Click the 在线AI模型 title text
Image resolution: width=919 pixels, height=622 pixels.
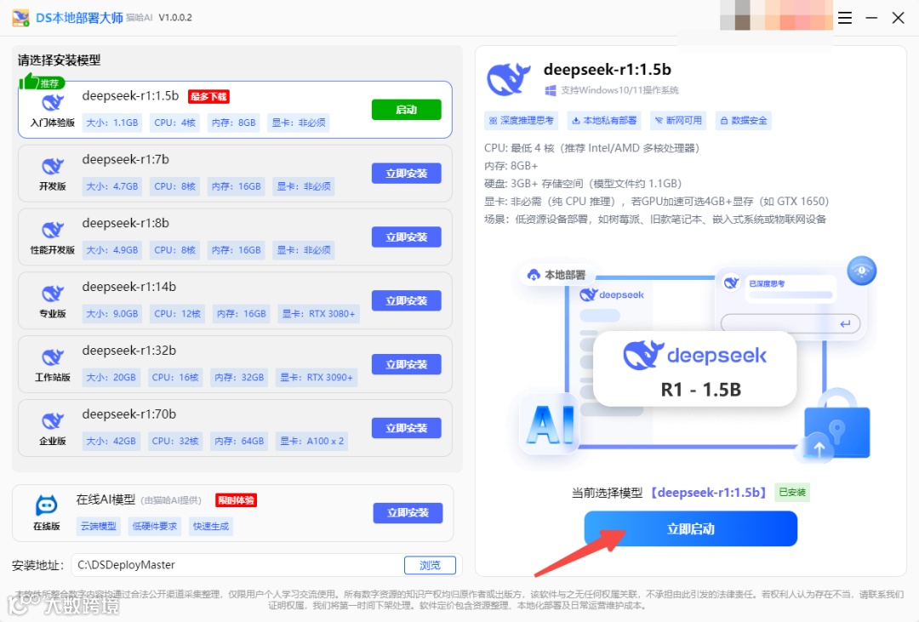(106, 499)
